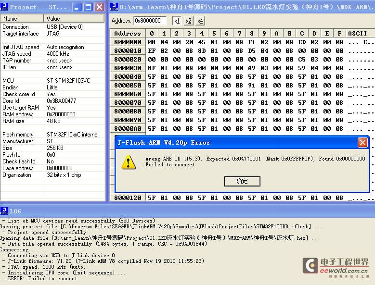The height and width of the screenshot is (285, 375).
Task: Click the x4 display width button
Action: 200,21
